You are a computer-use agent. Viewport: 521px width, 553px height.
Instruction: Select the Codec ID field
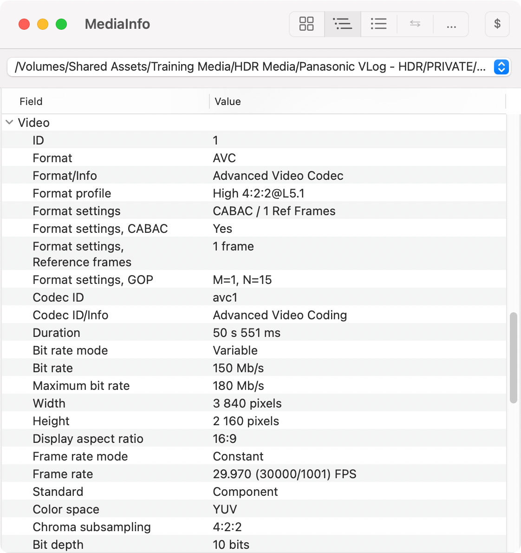[59, 297]
